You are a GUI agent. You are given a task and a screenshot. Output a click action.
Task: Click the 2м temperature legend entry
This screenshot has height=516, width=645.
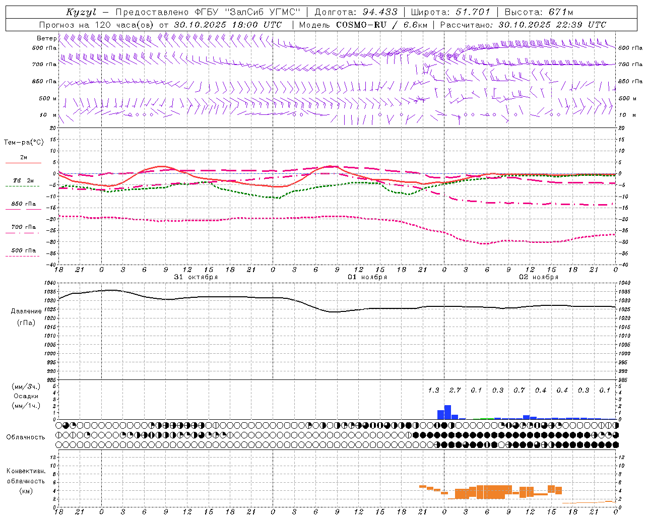24,157
